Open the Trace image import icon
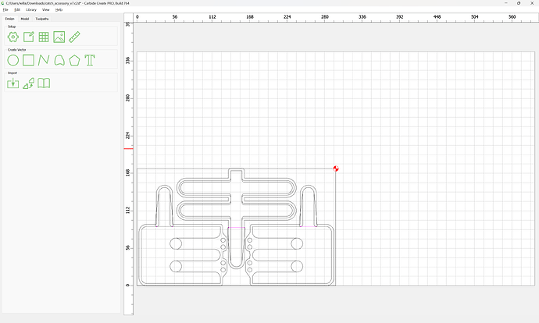This screenshot has width=539, height=323. [29, 83]
